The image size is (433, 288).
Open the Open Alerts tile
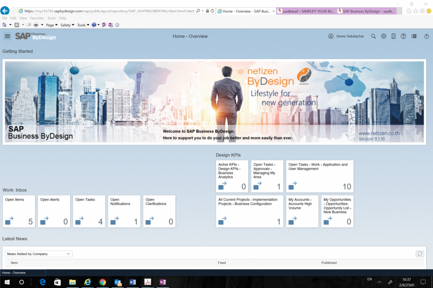pyautogui.click(x=54, y=211)
